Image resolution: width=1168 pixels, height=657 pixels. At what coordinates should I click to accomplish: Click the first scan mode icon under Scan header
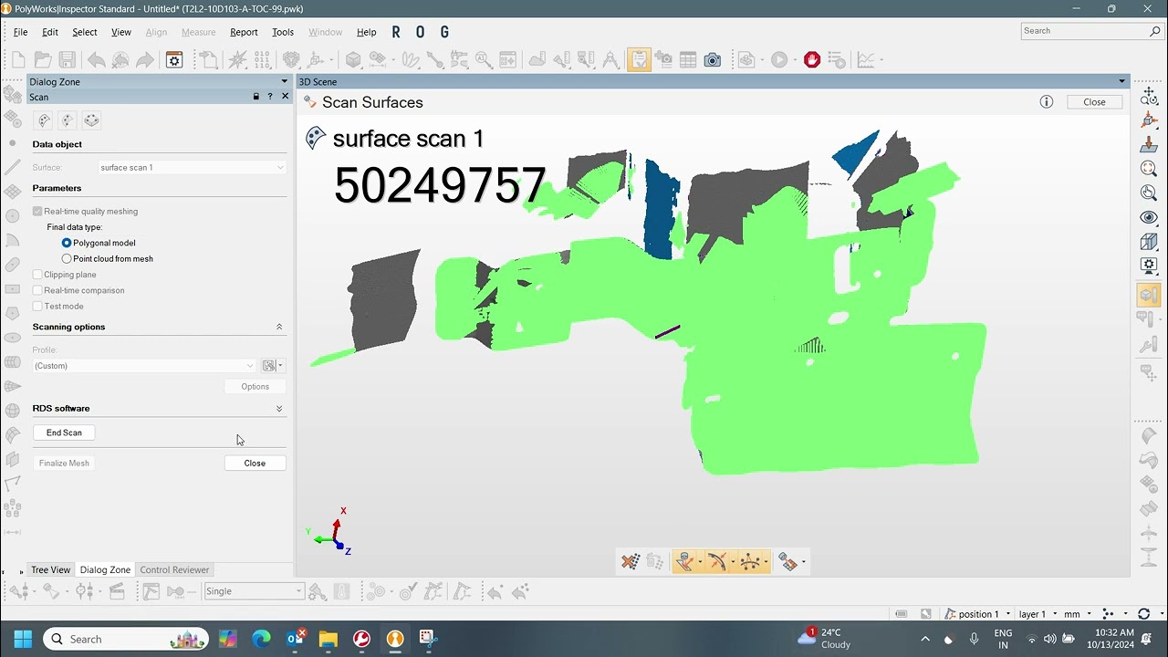(x=43, y=120)
